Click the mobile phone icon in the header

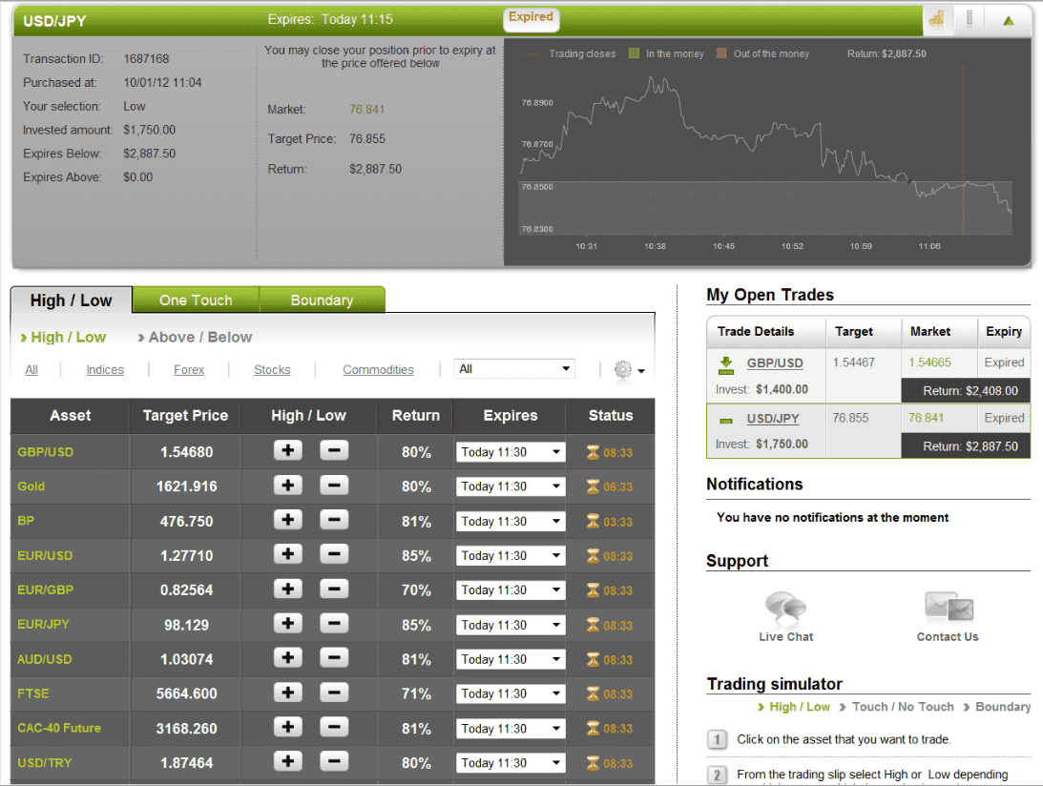[x=970, y=19]
